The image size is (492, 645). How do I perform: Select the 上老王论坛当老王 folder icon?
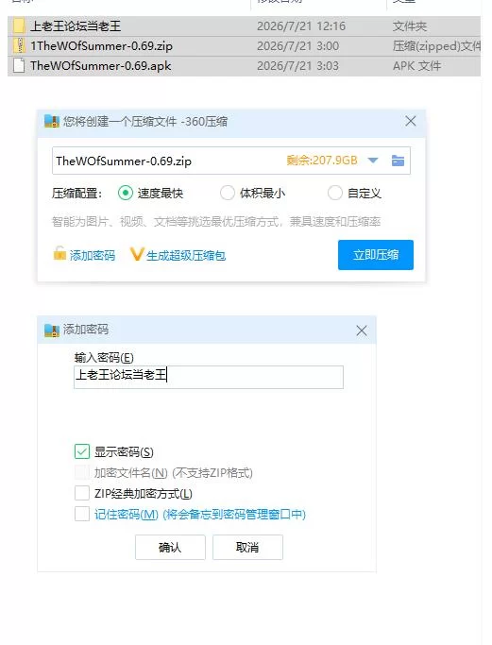[x=19, y=26]
